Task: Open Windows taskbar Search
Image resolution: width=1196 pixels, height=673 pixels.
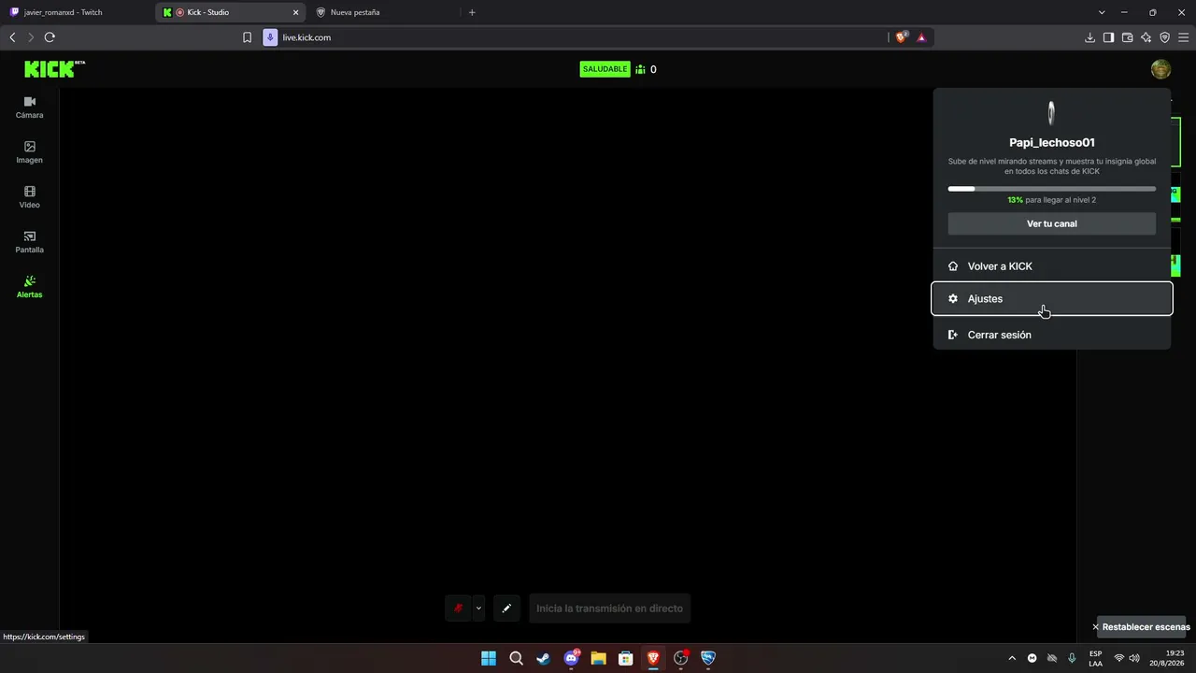Action: click(x=516, y=658)
